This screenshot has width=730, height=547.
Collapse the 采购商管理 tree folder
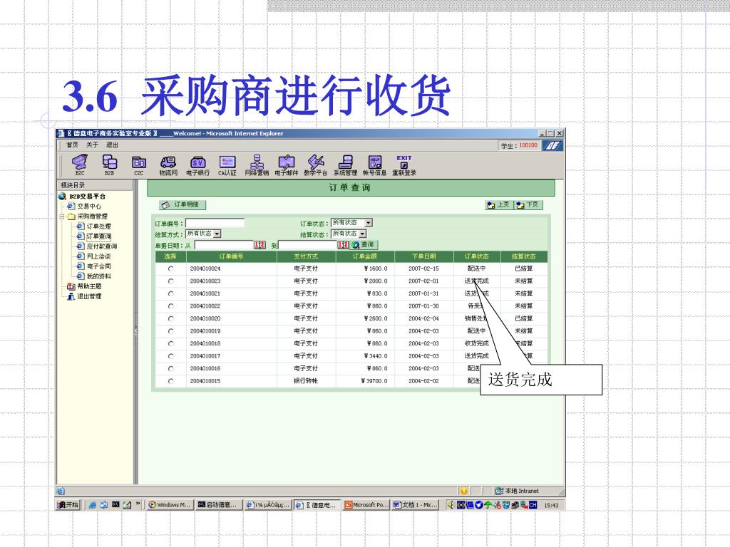62,217
